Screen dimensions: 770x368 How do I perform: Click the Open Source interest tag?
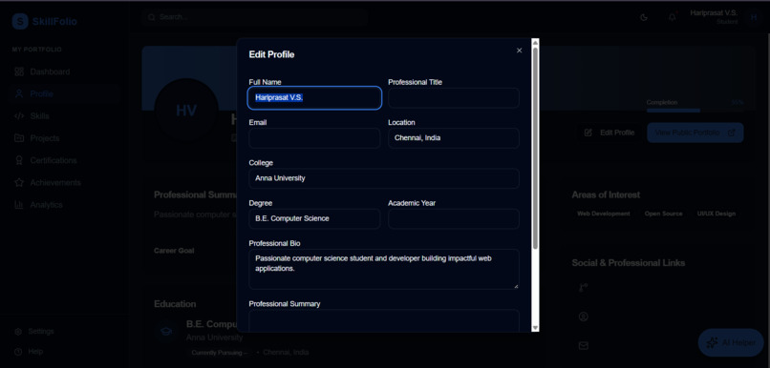click(x=663, y=214)
